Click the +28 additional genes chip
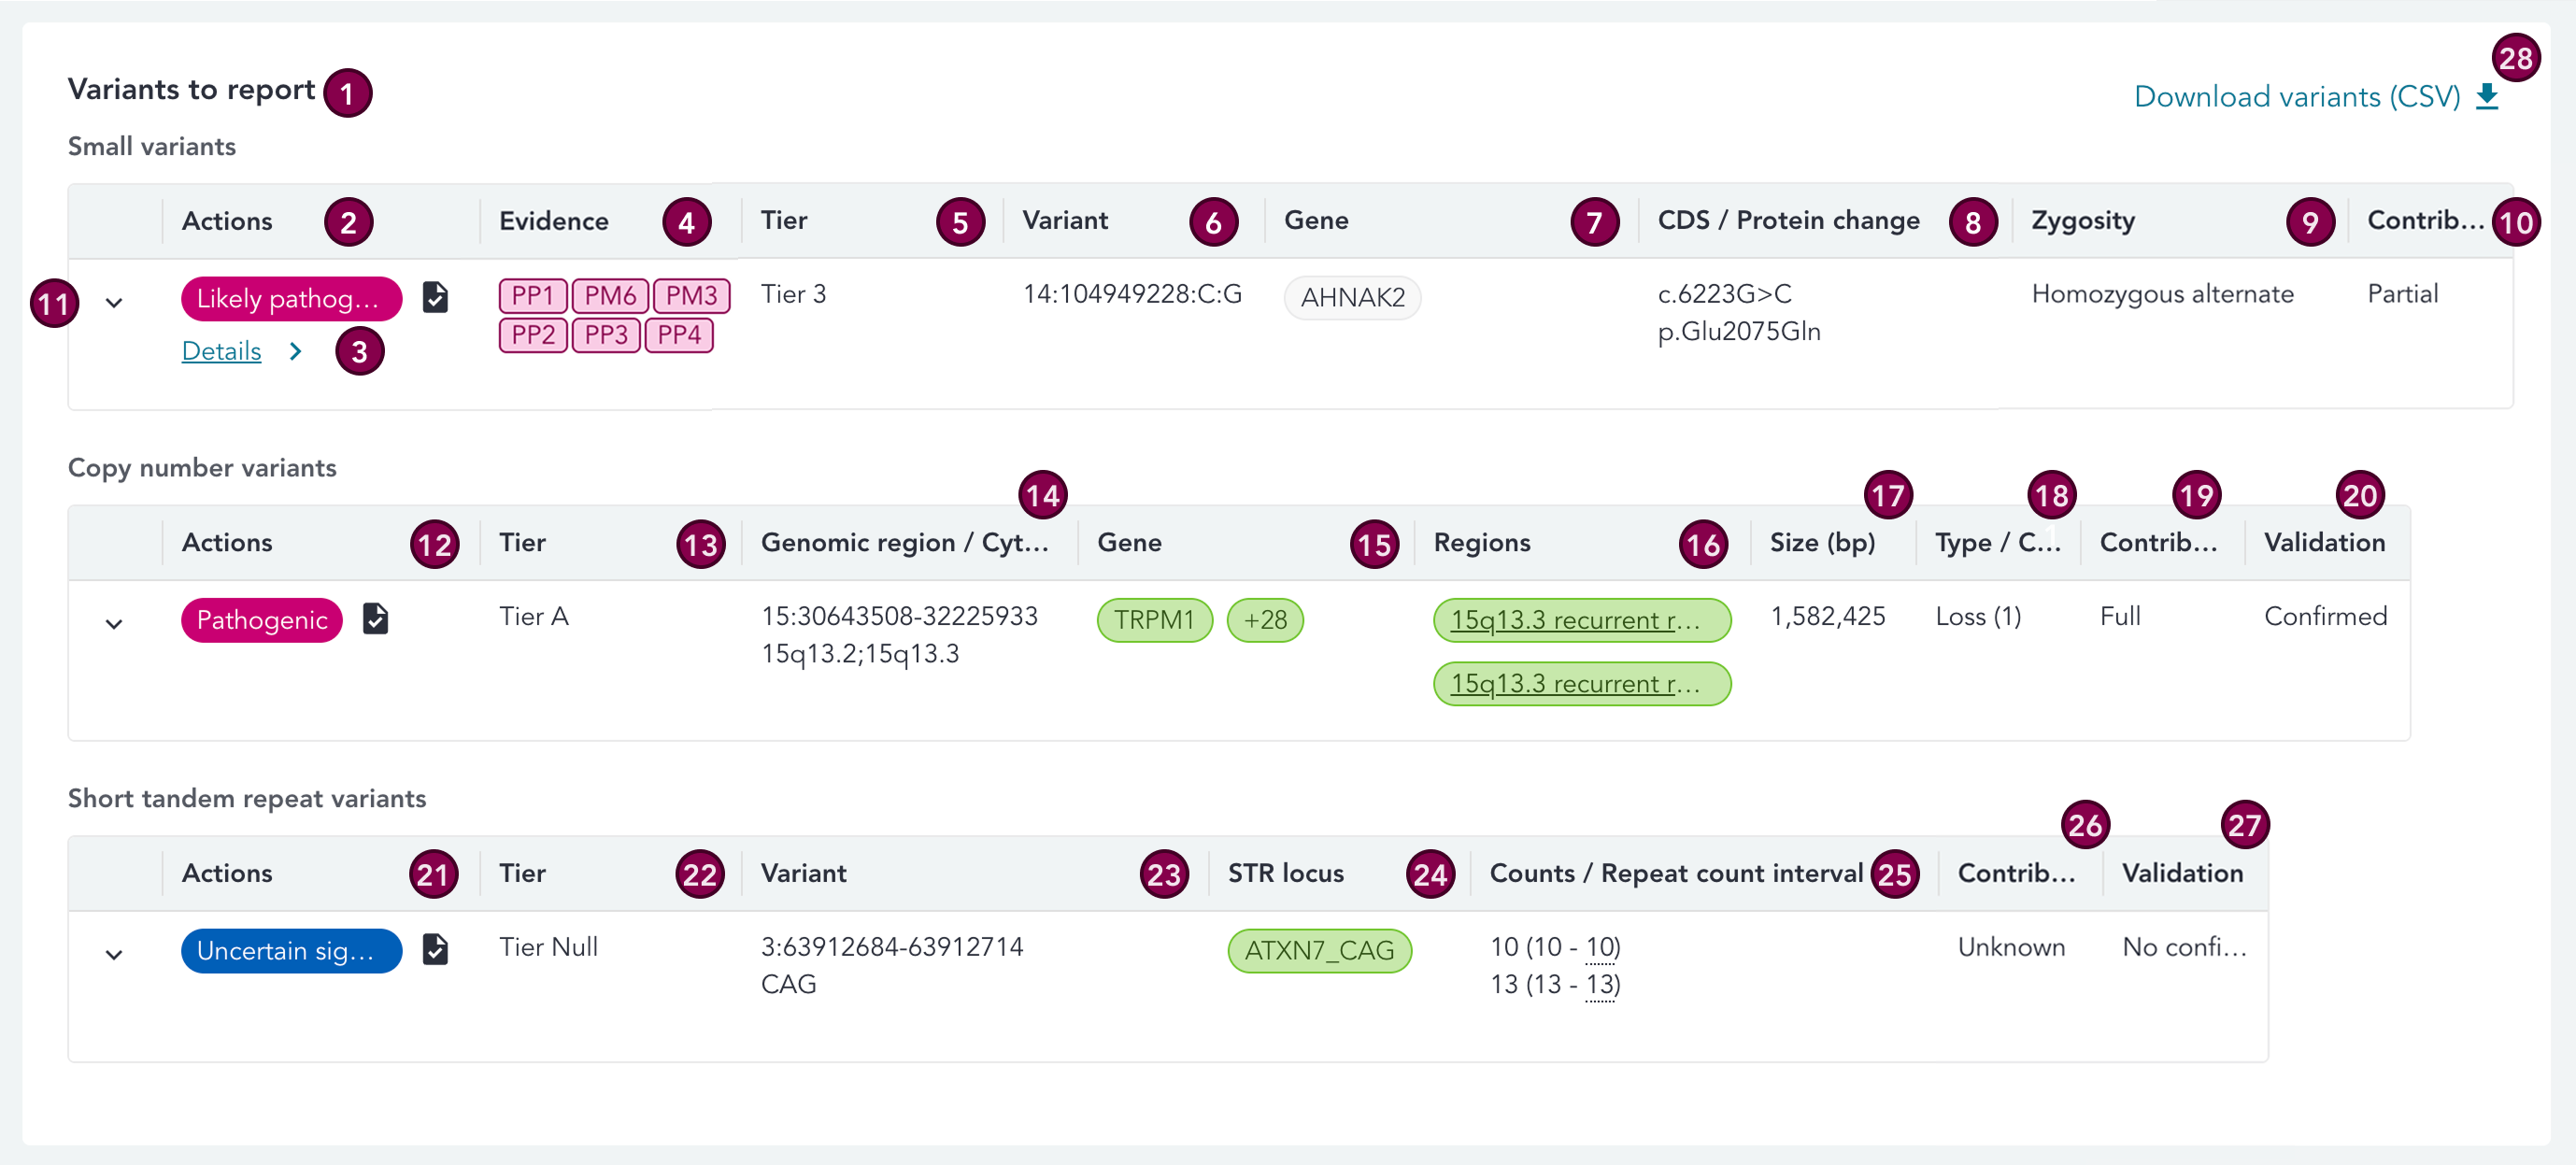Screen dimensions: 2576x1165 (1264, 620)
